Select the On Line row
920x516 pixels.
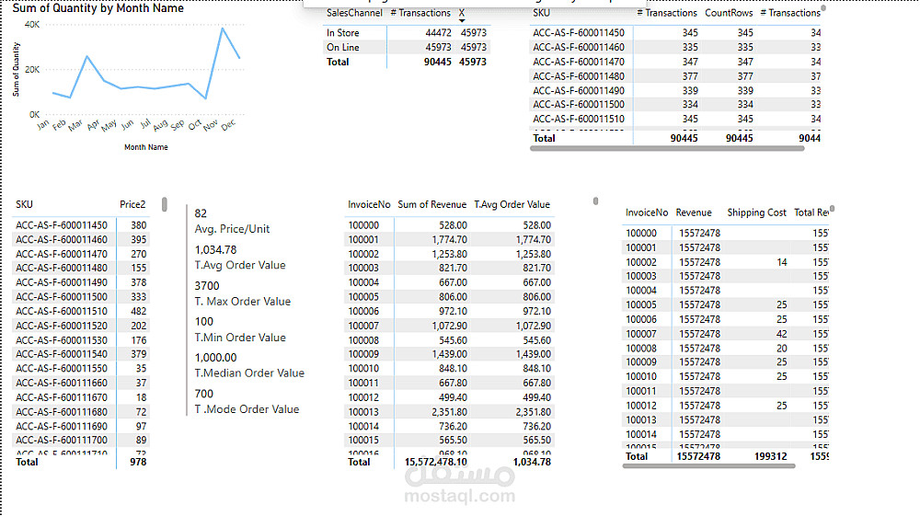tap(407, 48)
